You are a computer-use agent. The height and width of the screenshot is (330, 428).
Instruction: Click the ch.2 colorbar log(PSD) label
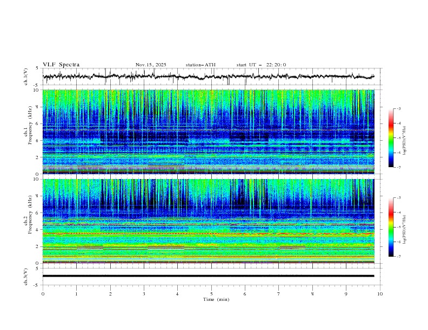click(405, 230)
